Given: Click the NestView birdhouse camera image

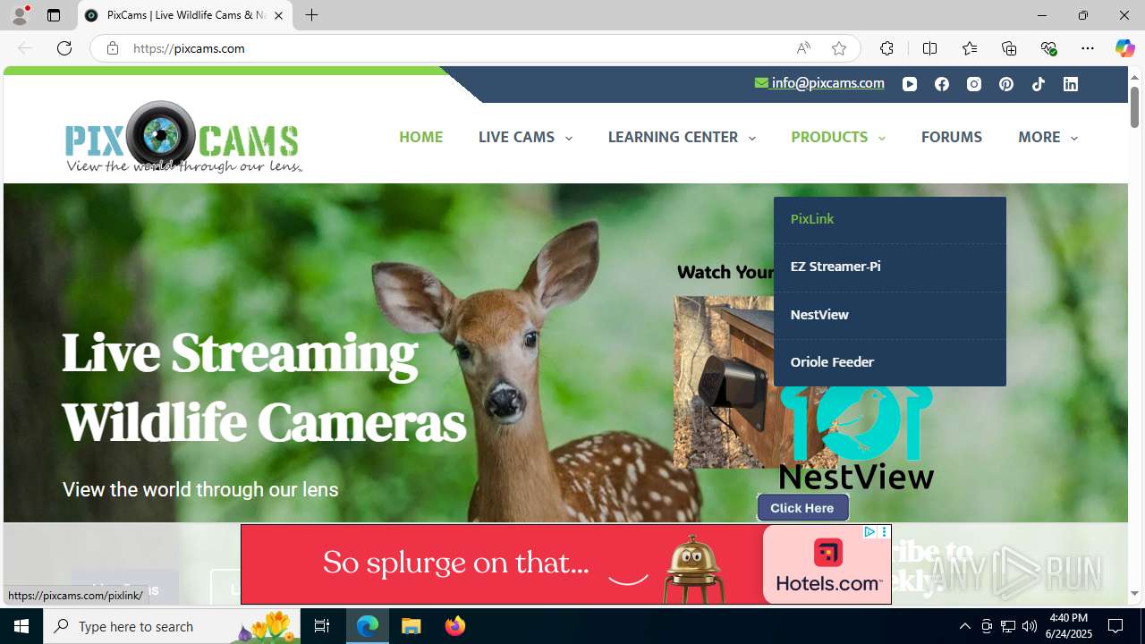Looking at the screenshot, I should tap(724, 382).
